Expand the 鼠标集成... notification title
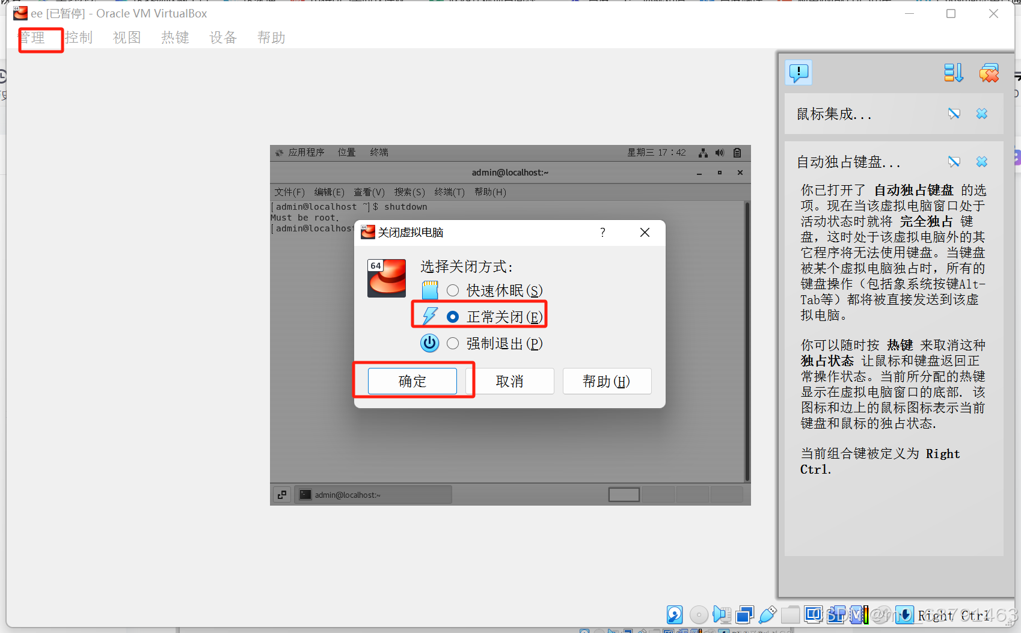Screen dimensions: 1021x633 (834, 114)
